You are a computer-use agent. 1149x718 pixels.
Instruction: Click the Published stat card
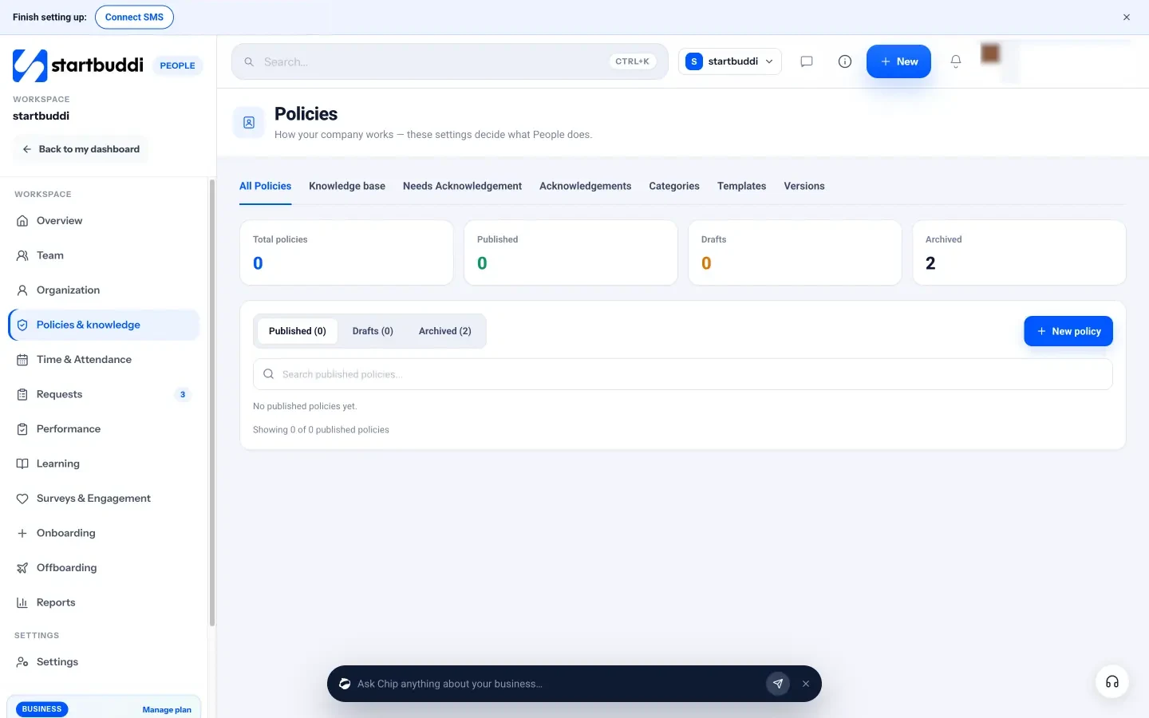point(571,253)
